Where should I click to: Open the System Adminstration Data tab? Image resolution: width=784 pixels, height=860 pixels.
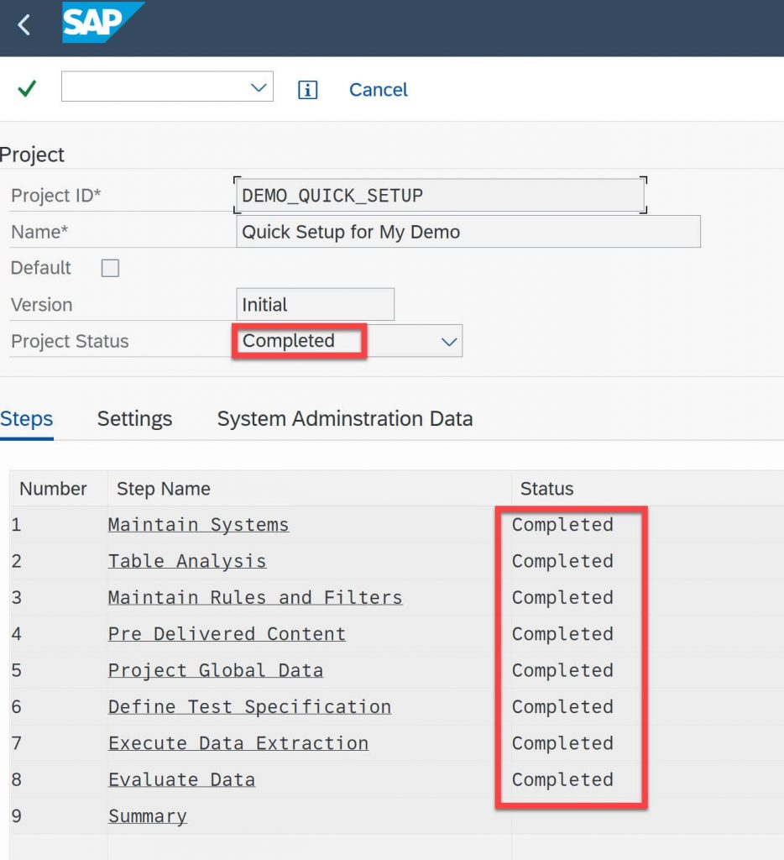(345, 418)
